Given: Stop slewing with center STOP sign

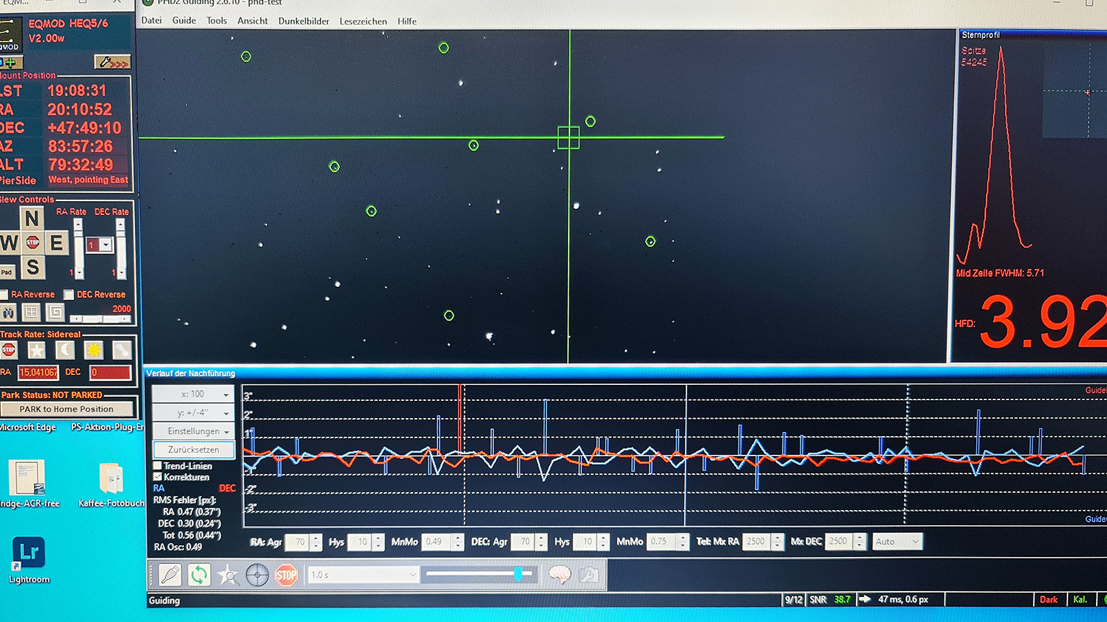Looking at the screenshot, I should pyautogui.click(x=33, y=243).
